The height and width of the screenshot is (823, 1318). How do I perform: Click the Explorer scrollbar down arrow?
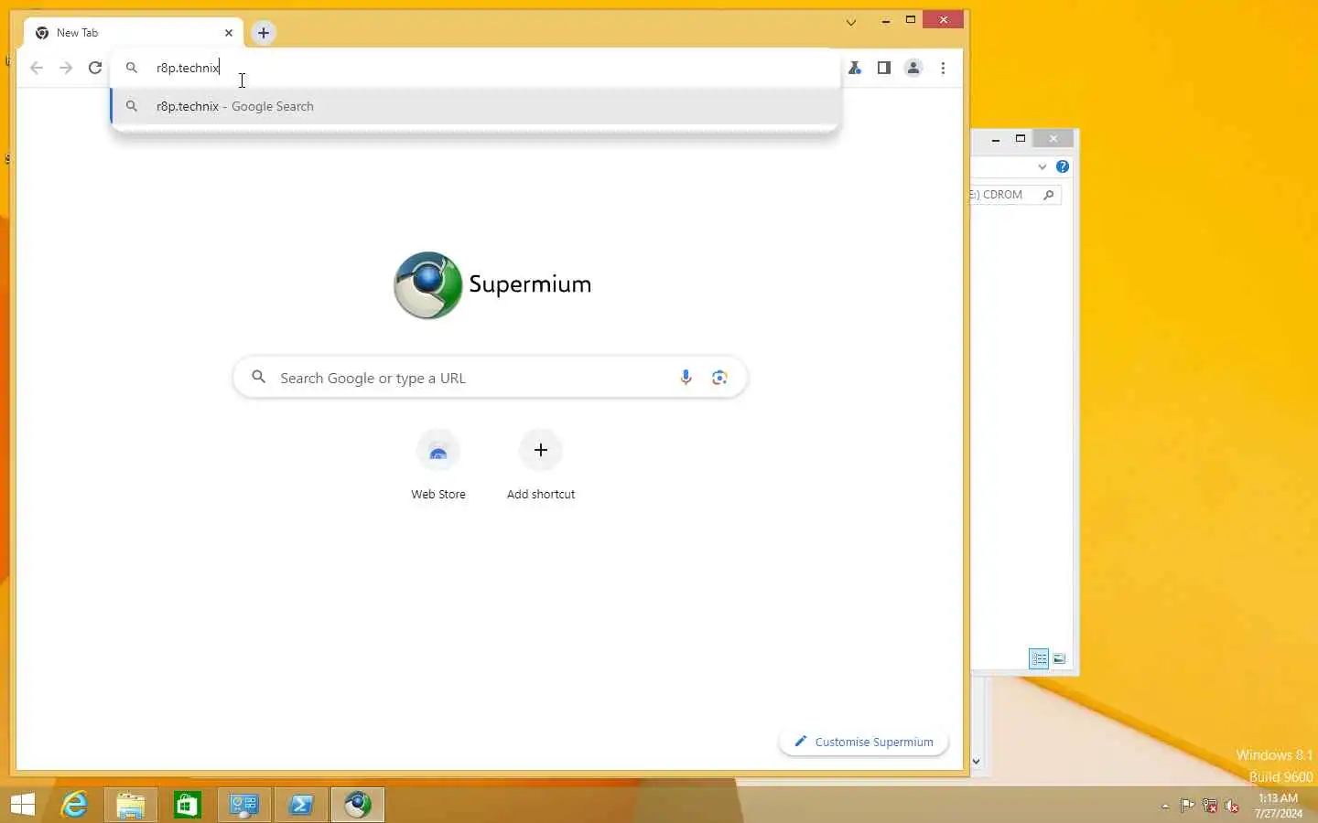click(976, 761)
